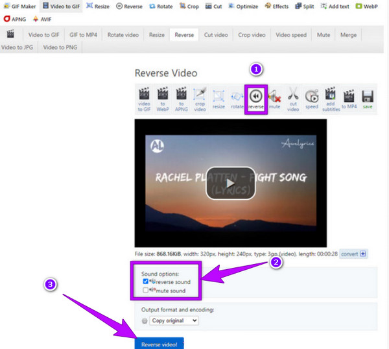Open the Add text tool

click(335, 6)
